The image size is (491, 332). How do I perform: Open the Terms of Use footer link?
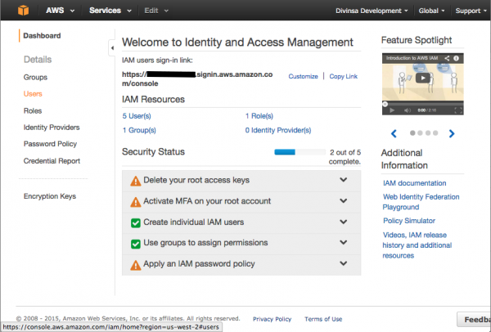tap(323, 319)
